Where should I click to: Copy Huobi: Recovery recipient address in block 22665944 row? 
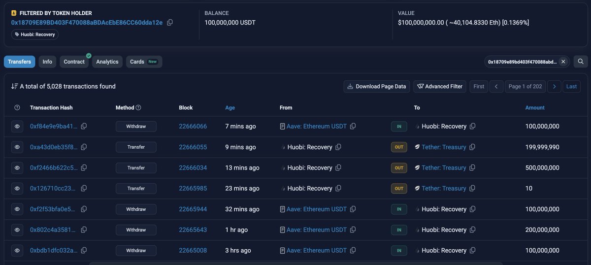[x=473, y=209]
